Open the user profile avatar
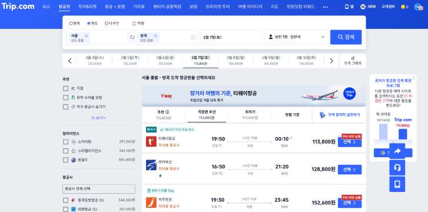The height and width of the screenshot is (212, 428). 418,7
